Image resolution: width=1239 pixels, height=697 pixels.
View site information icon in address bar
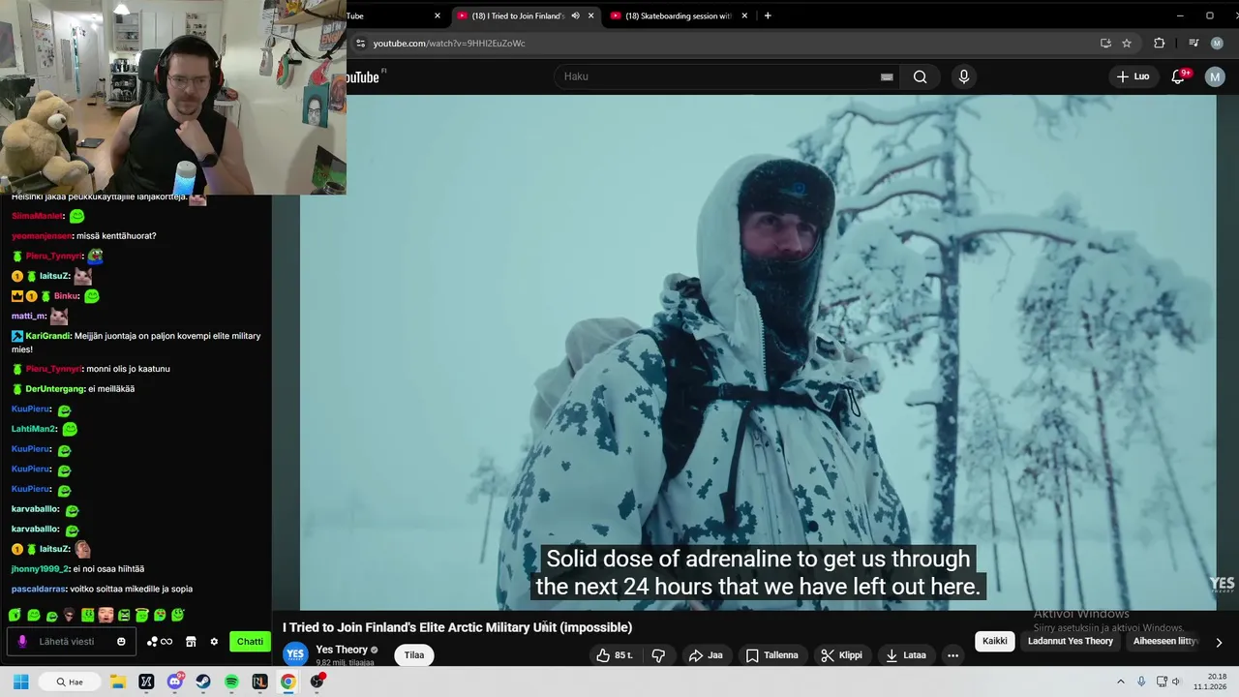point(360,43)
